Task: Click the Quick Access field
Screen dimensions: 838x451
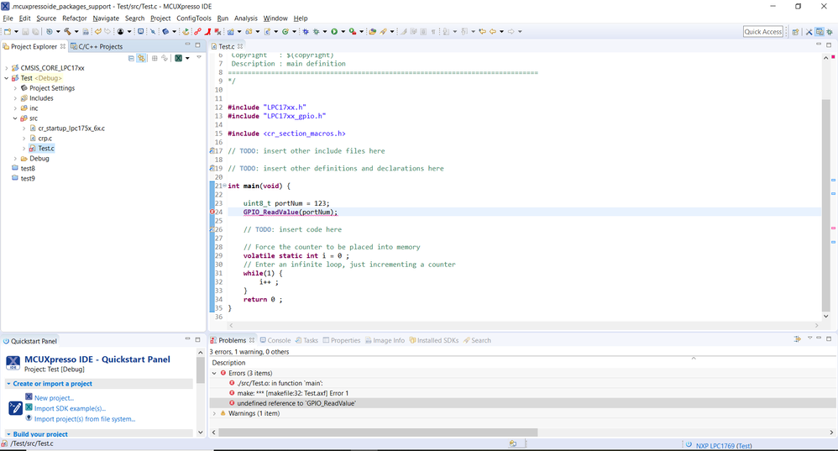Action: coord(762,32)
